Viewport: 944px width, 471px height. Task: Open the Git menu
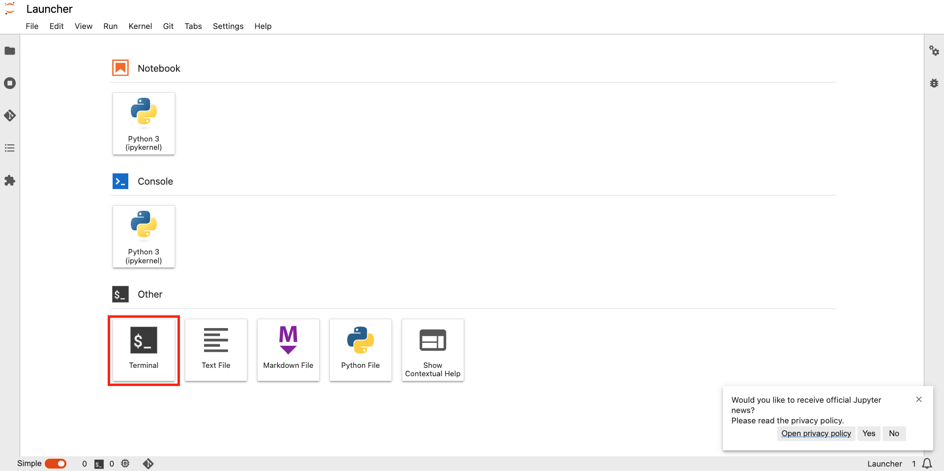tap(168, 26)
